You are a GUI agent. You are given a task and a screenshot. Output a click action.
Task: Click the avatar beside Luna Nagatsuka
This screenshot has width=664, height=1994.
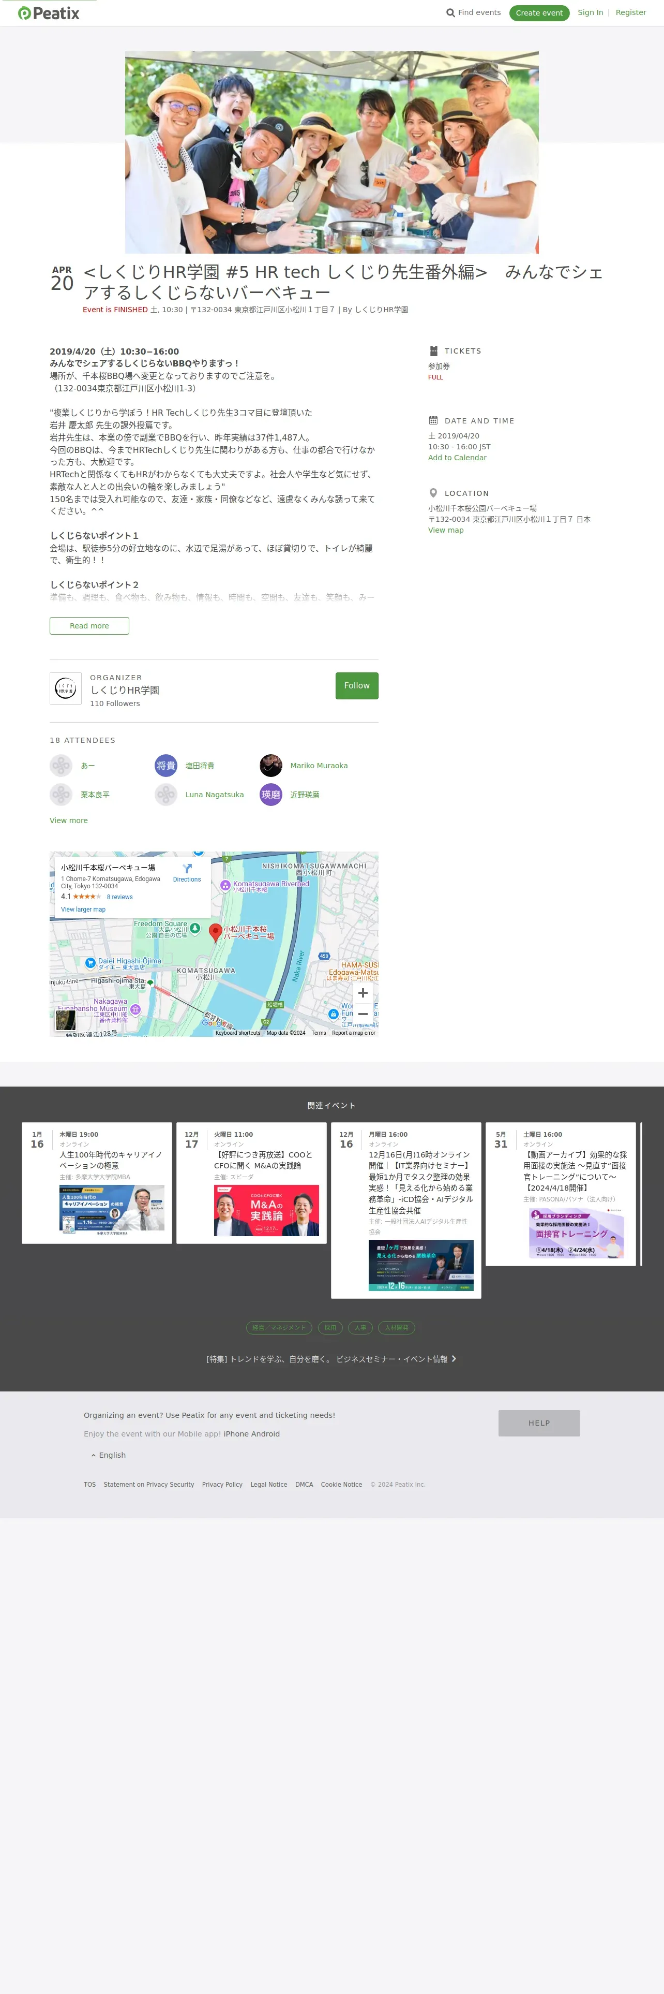[x=166, y=795]
